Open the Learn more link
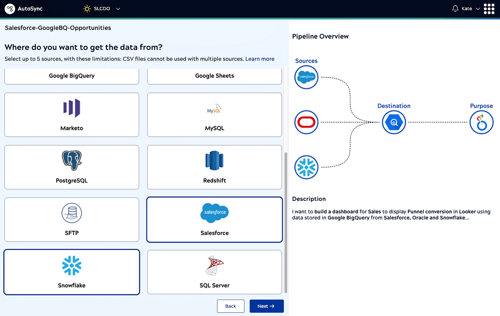 [260, 59]
